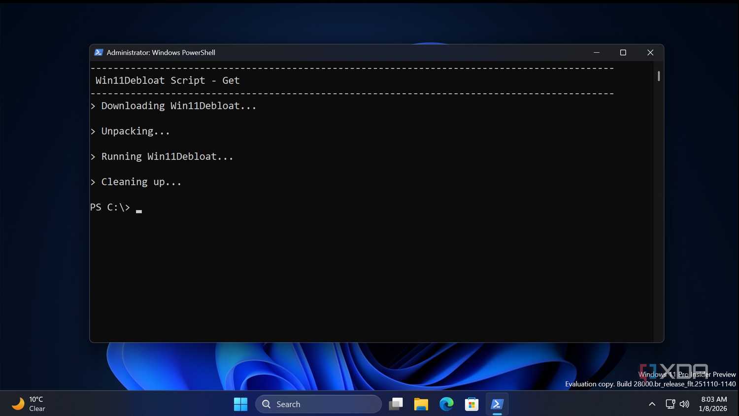
Task: Click the Administrator: Windows PowerShell title bar
Action: click(161, 52)
